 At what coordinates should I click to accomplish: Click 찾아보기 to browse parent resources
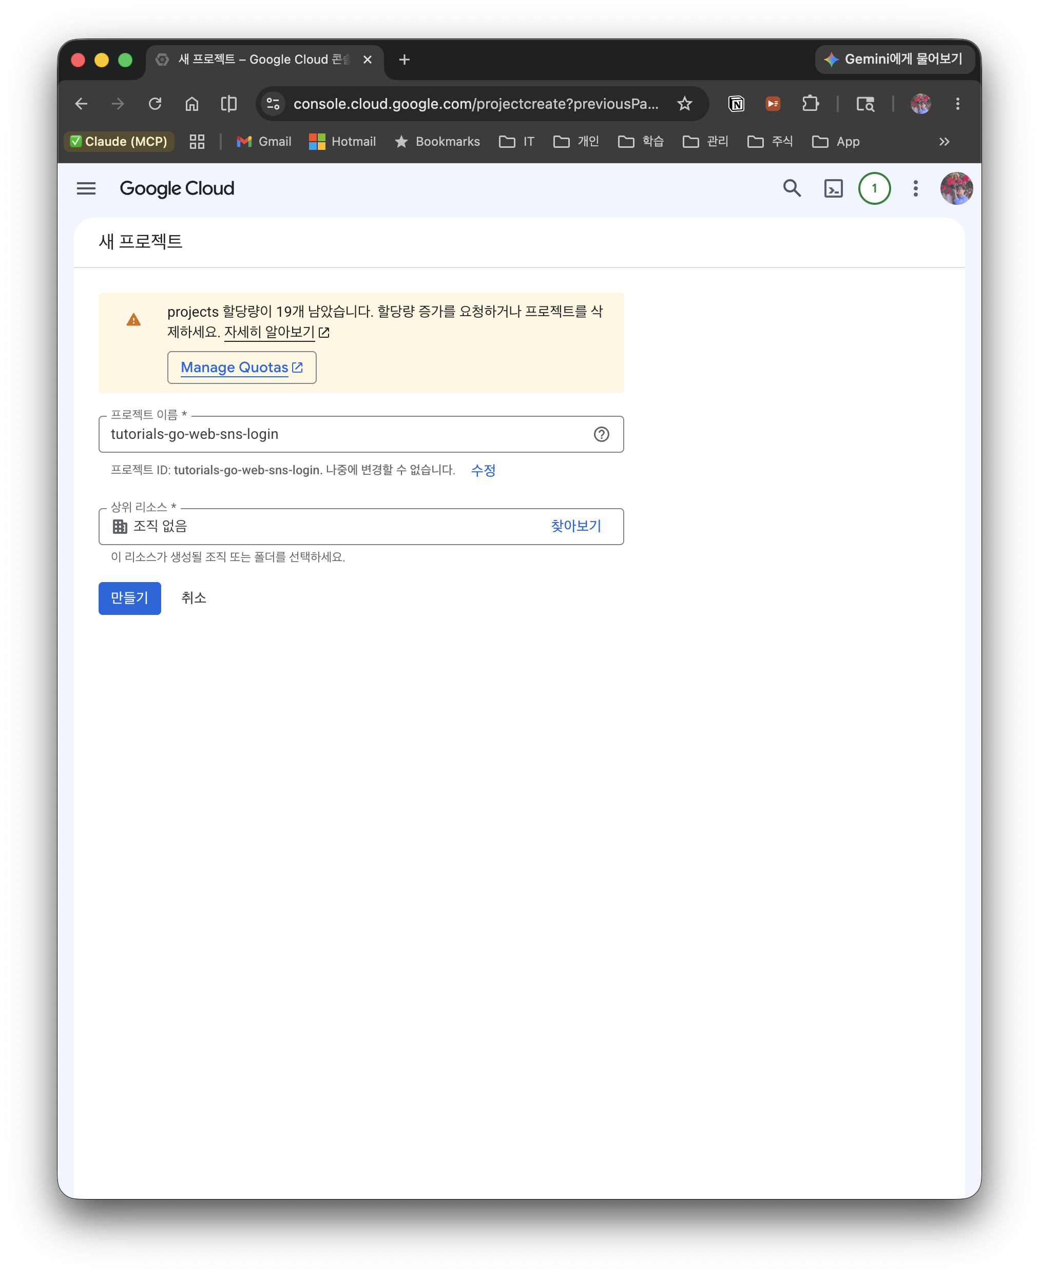[576, 526]
